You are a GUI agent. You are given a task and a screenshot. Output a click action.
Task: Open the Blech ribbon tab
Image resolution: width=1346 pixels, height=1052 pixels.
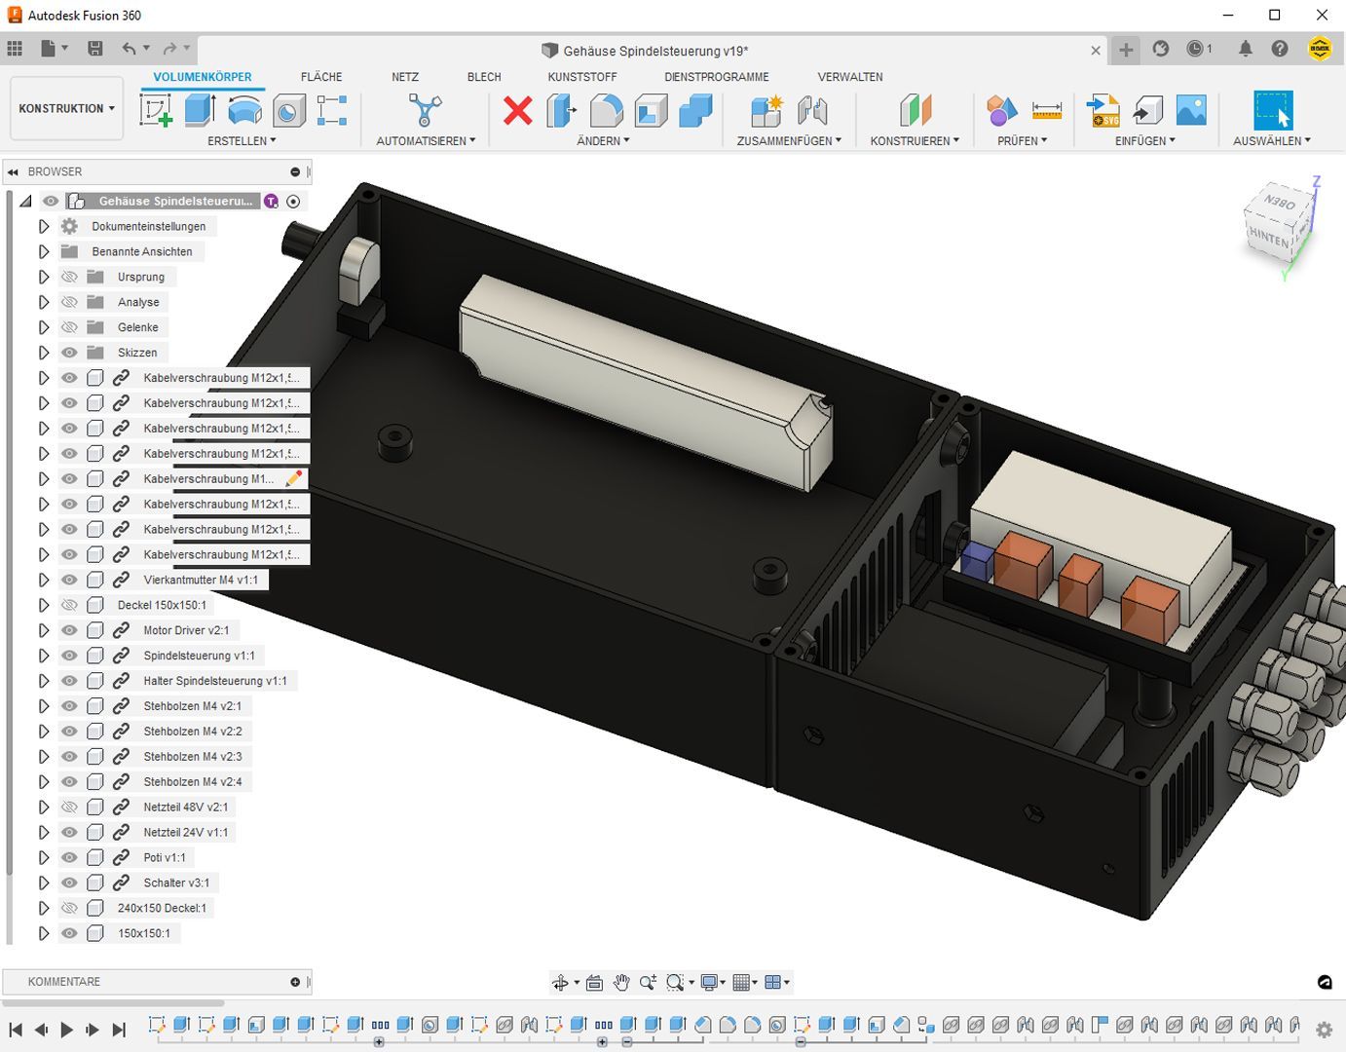click(483, 77)
